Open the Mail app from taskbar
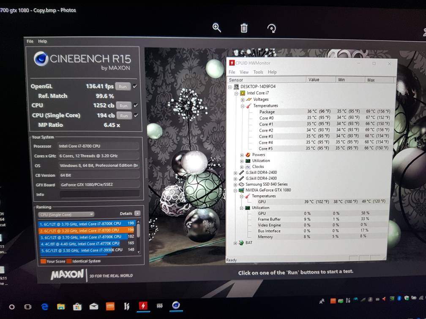Screen dimensions: 426x319 (94, 306)
